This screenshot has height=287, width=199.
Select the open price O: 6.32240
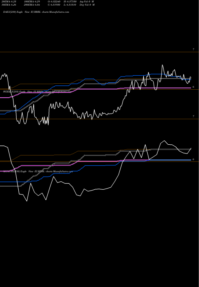(x=54, y=2)
